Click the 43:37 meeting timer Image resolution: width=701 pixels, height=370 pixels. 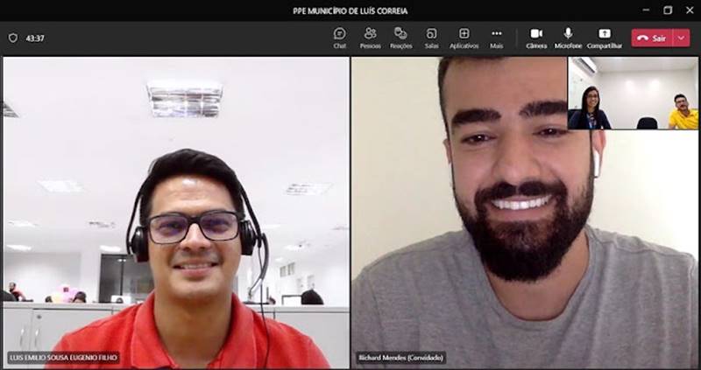coord(35,38)
